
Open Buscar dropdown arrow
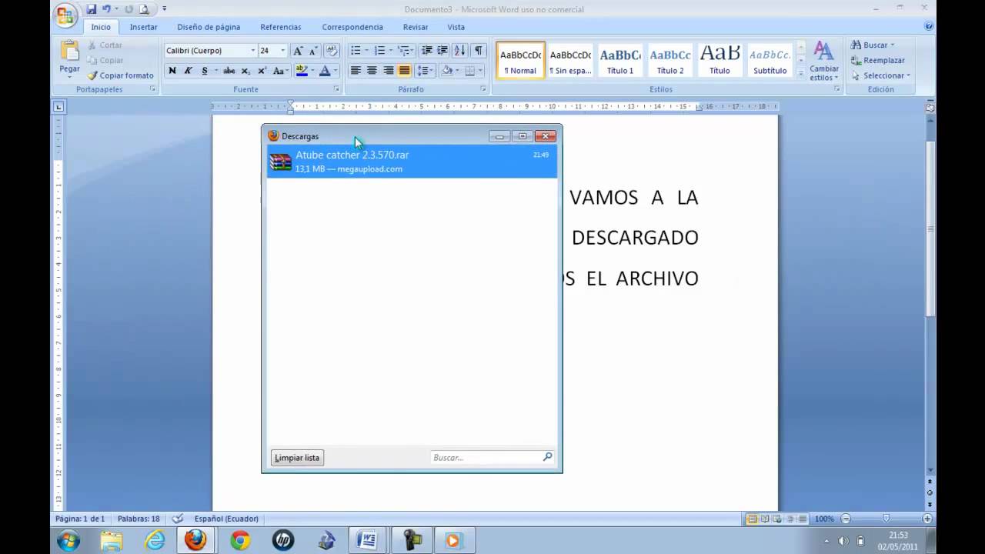[x=892, y=45]
